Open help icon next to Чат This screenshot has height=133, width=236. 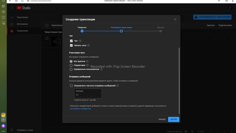click(x=80, y=41)
